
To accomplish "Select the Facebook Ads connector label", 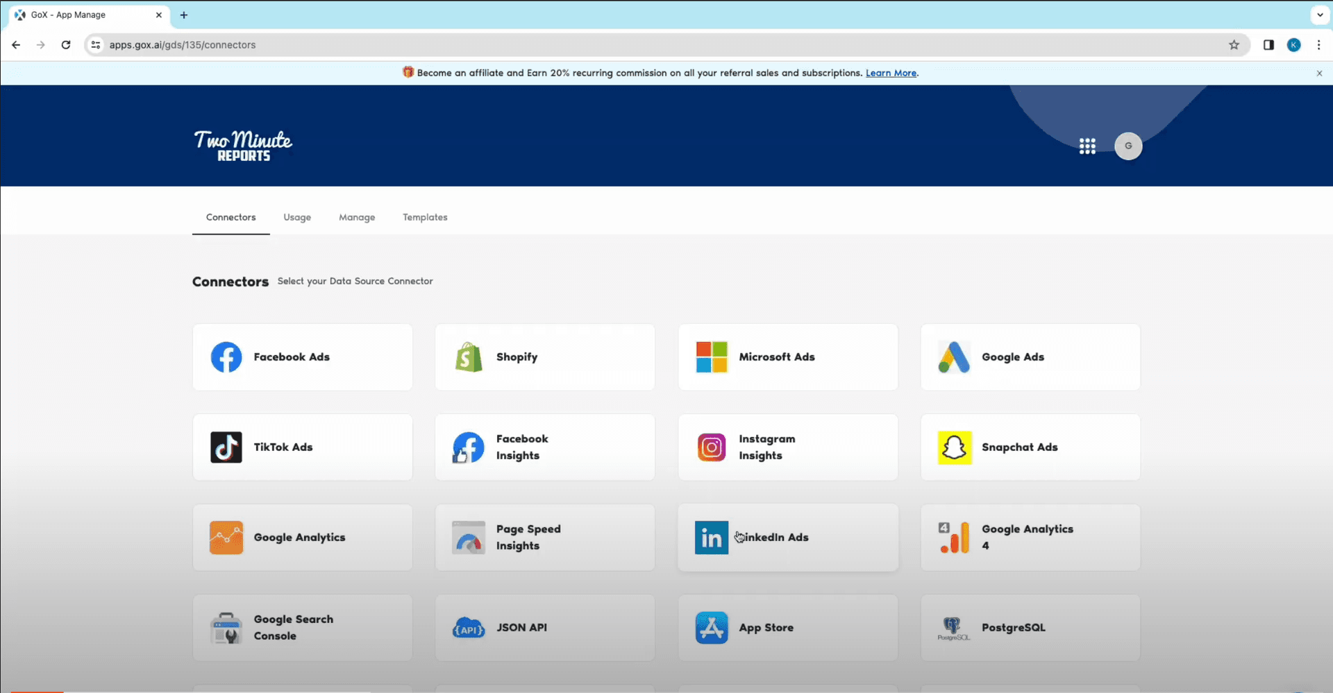I will (x=292, y=357).
